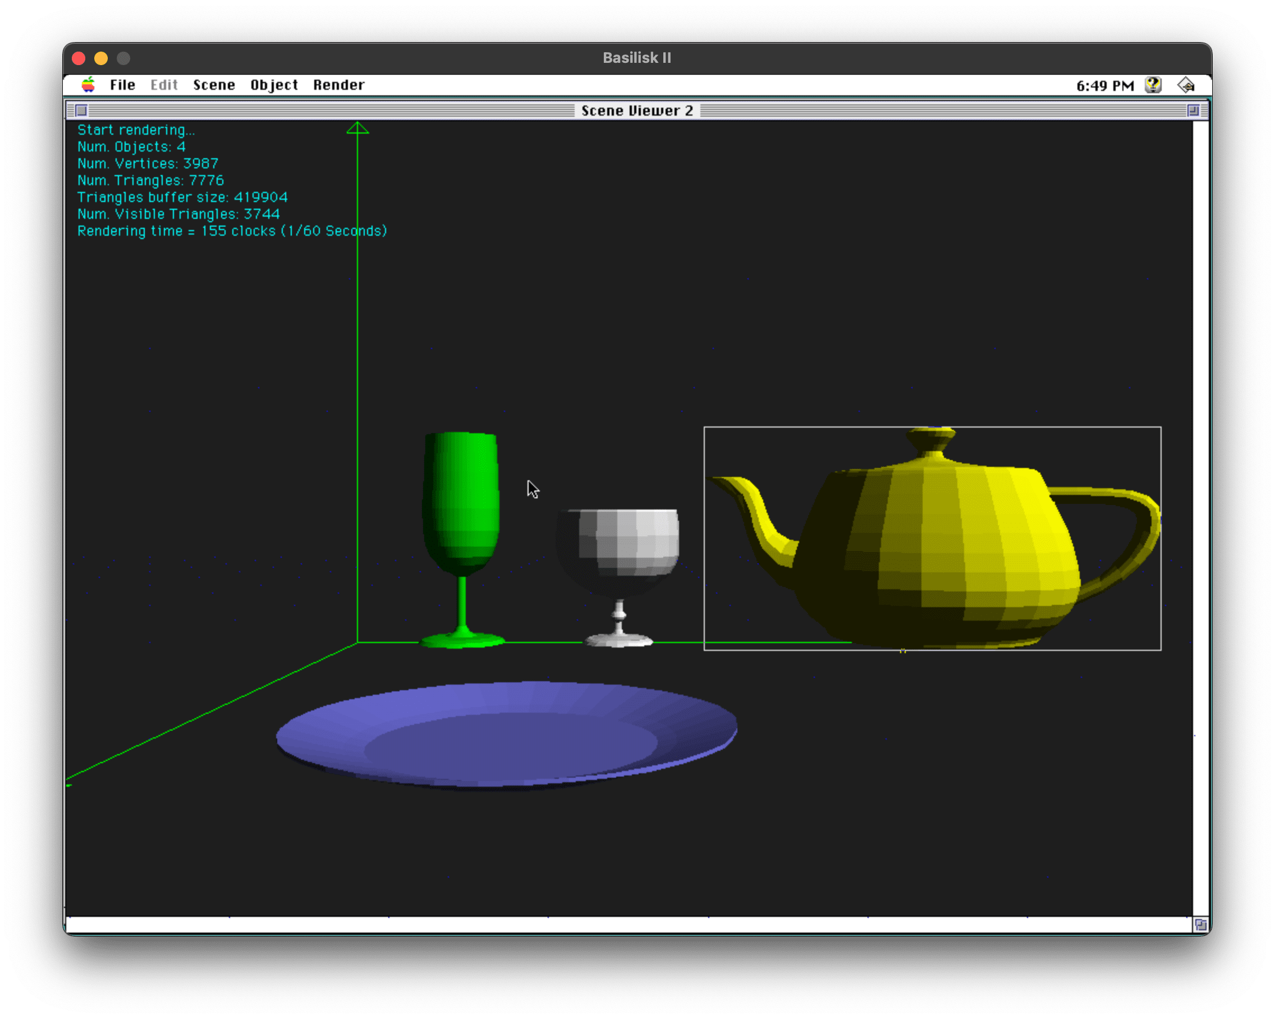Open the File menu
This screenshot has width=1275, height=1019.
[122, 85]
